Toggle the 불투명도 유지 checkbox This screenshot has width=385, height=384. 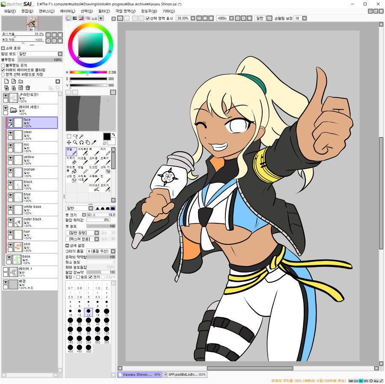click(x=3, y=65)
